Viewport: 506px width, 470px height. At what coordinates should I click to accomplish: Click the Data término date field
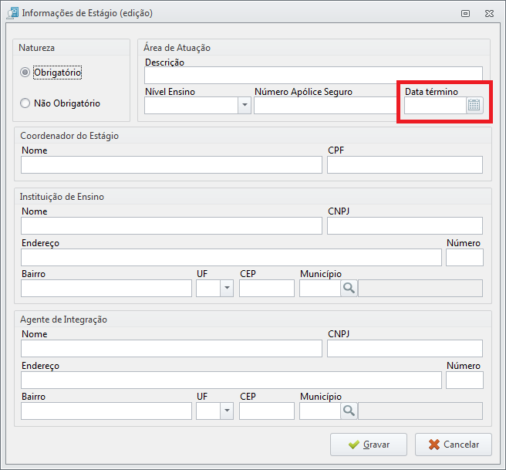[435, 105]
